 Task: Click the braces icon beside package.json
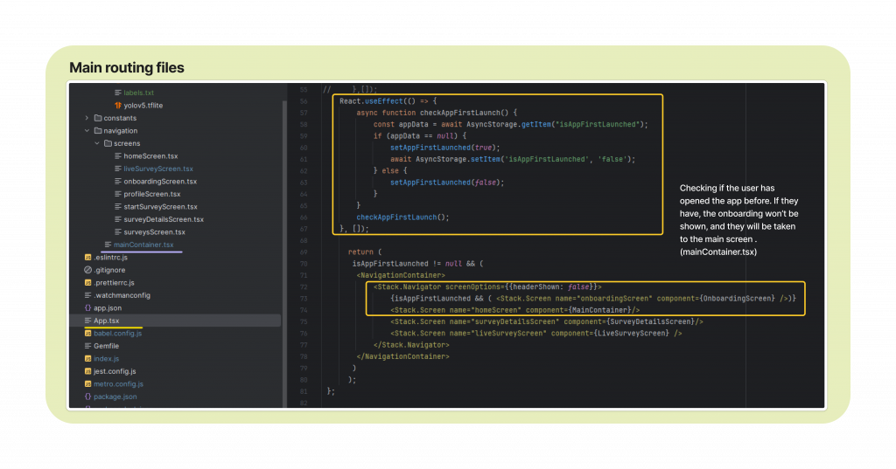(x=87, y=397)
